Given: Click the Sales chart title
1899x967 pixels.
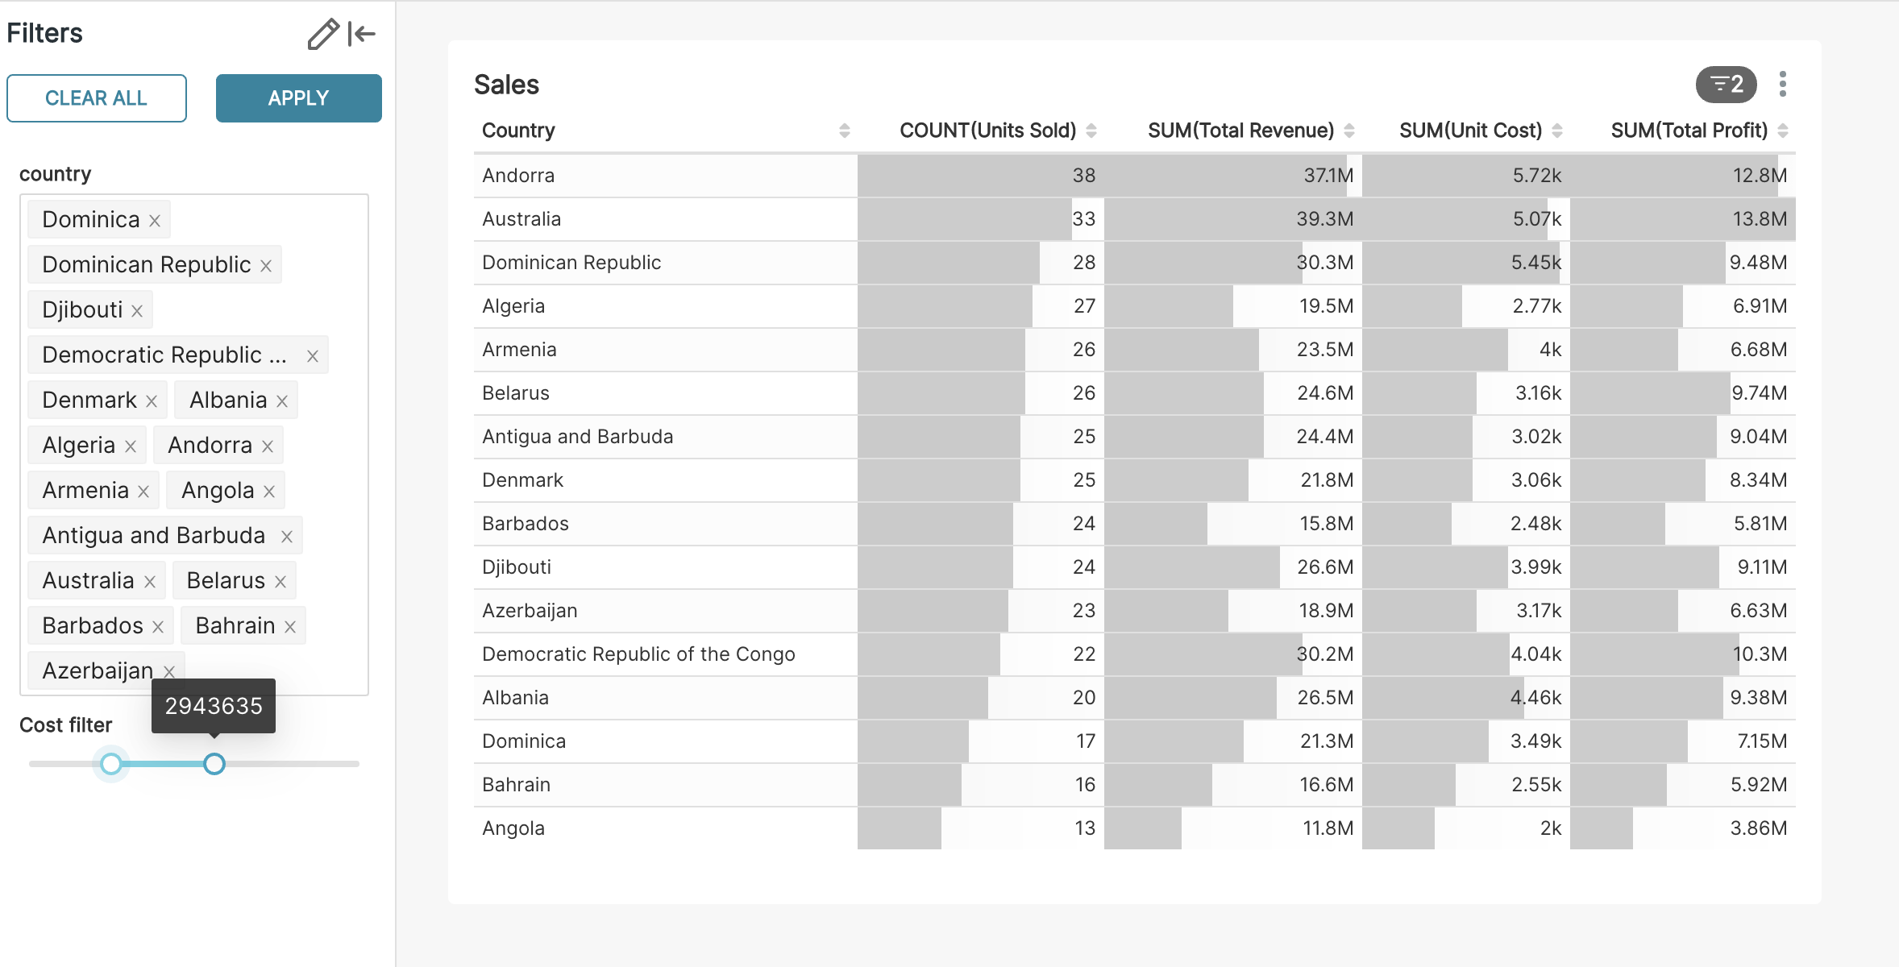Looking at the screenshot, I should click(x=506, y=84).
